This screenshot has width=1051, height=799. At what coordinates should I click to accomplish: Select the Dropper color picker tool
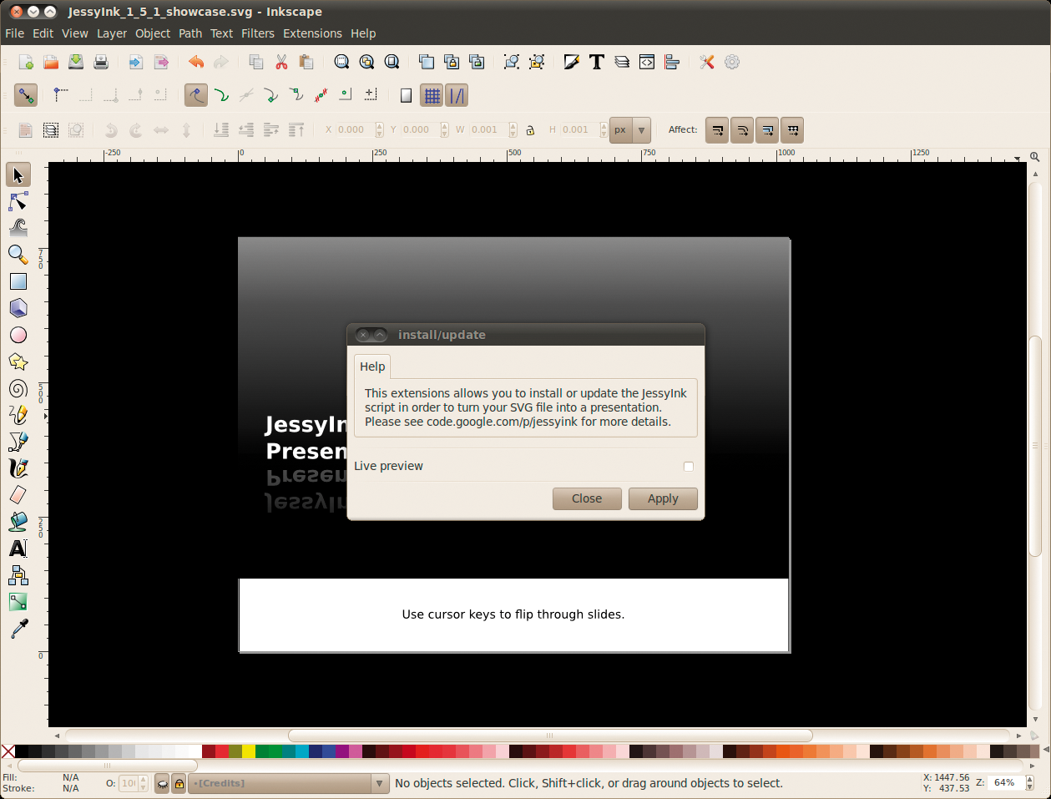pos(18,629)
